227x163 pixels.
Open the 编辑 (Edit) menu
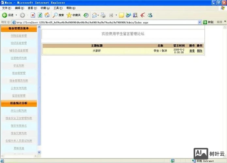19,8
